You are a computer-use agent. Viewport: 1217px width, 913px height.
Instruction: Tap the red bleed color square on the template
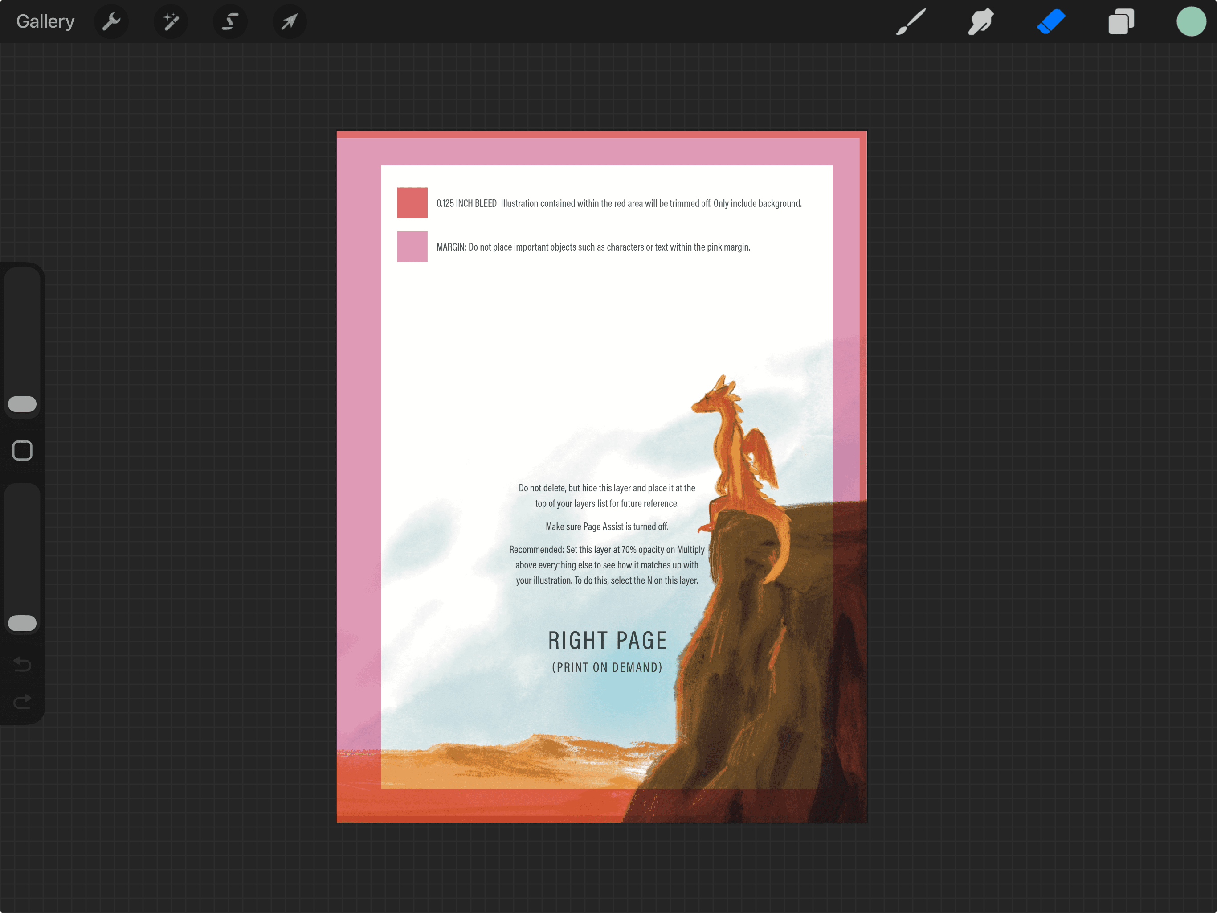[412, 203]
